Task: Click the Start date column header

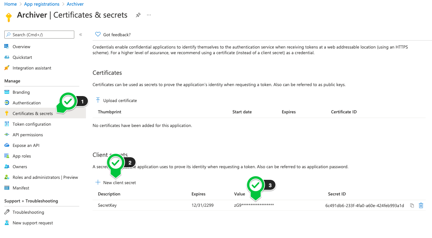Action: [242, 112]
